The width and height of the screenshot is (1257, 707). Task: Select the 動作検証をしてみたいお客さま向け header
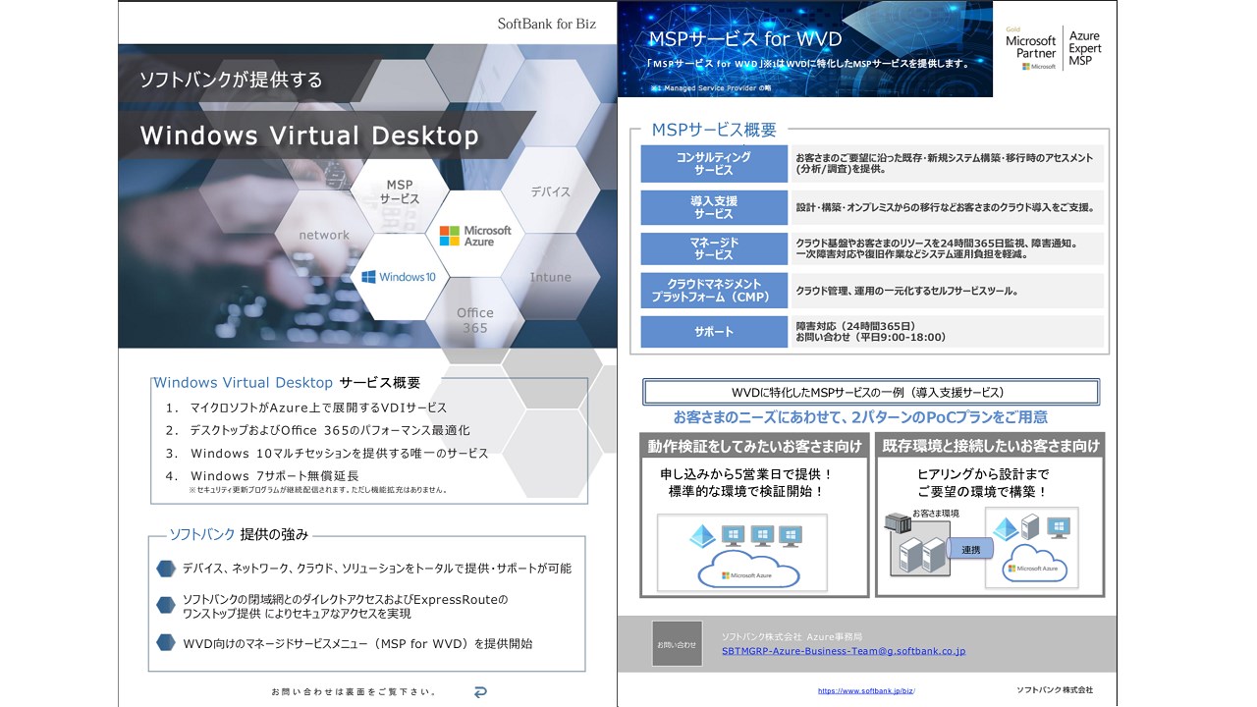pyautogui.click(x=754, y=447)
